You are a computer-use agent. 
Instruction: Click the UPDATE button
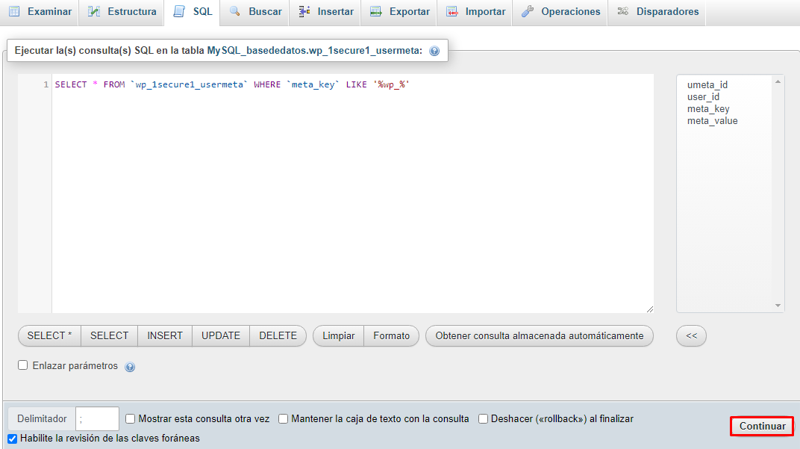click(221, 335)
